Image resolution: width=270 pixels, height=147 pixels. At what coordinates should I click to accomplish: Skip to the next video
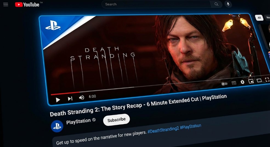(x=70, y=99)
